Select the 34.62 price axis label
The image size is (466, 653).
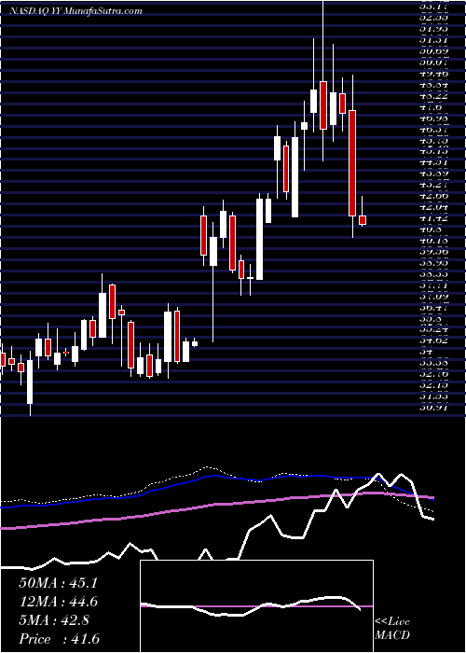(433, 341)
